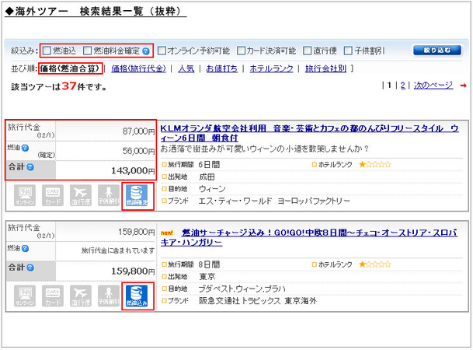This screenshot has width=473, height=350.
Task: Sort by 旅行会社別 link
Action: [325, 69]
